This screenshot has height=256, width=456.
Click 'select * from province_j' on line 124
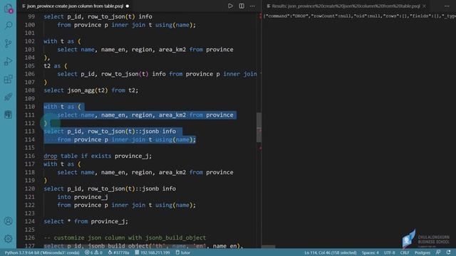pos(85,221)
